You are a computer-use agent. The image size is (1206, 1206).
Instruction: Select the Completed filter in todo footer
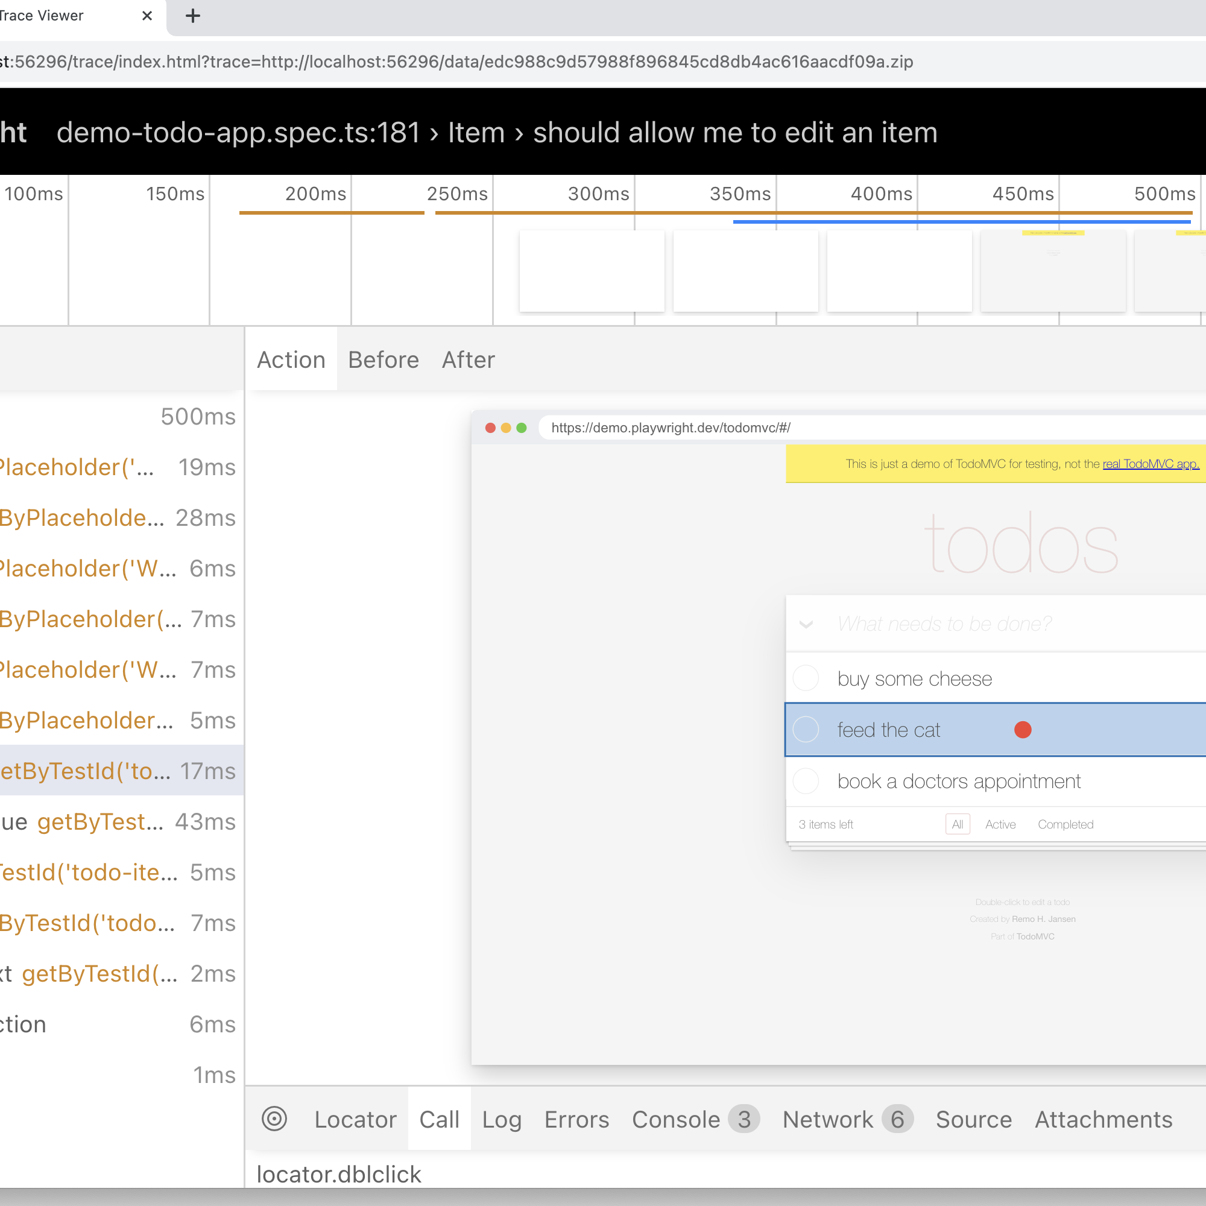(x=1065, y=824)
